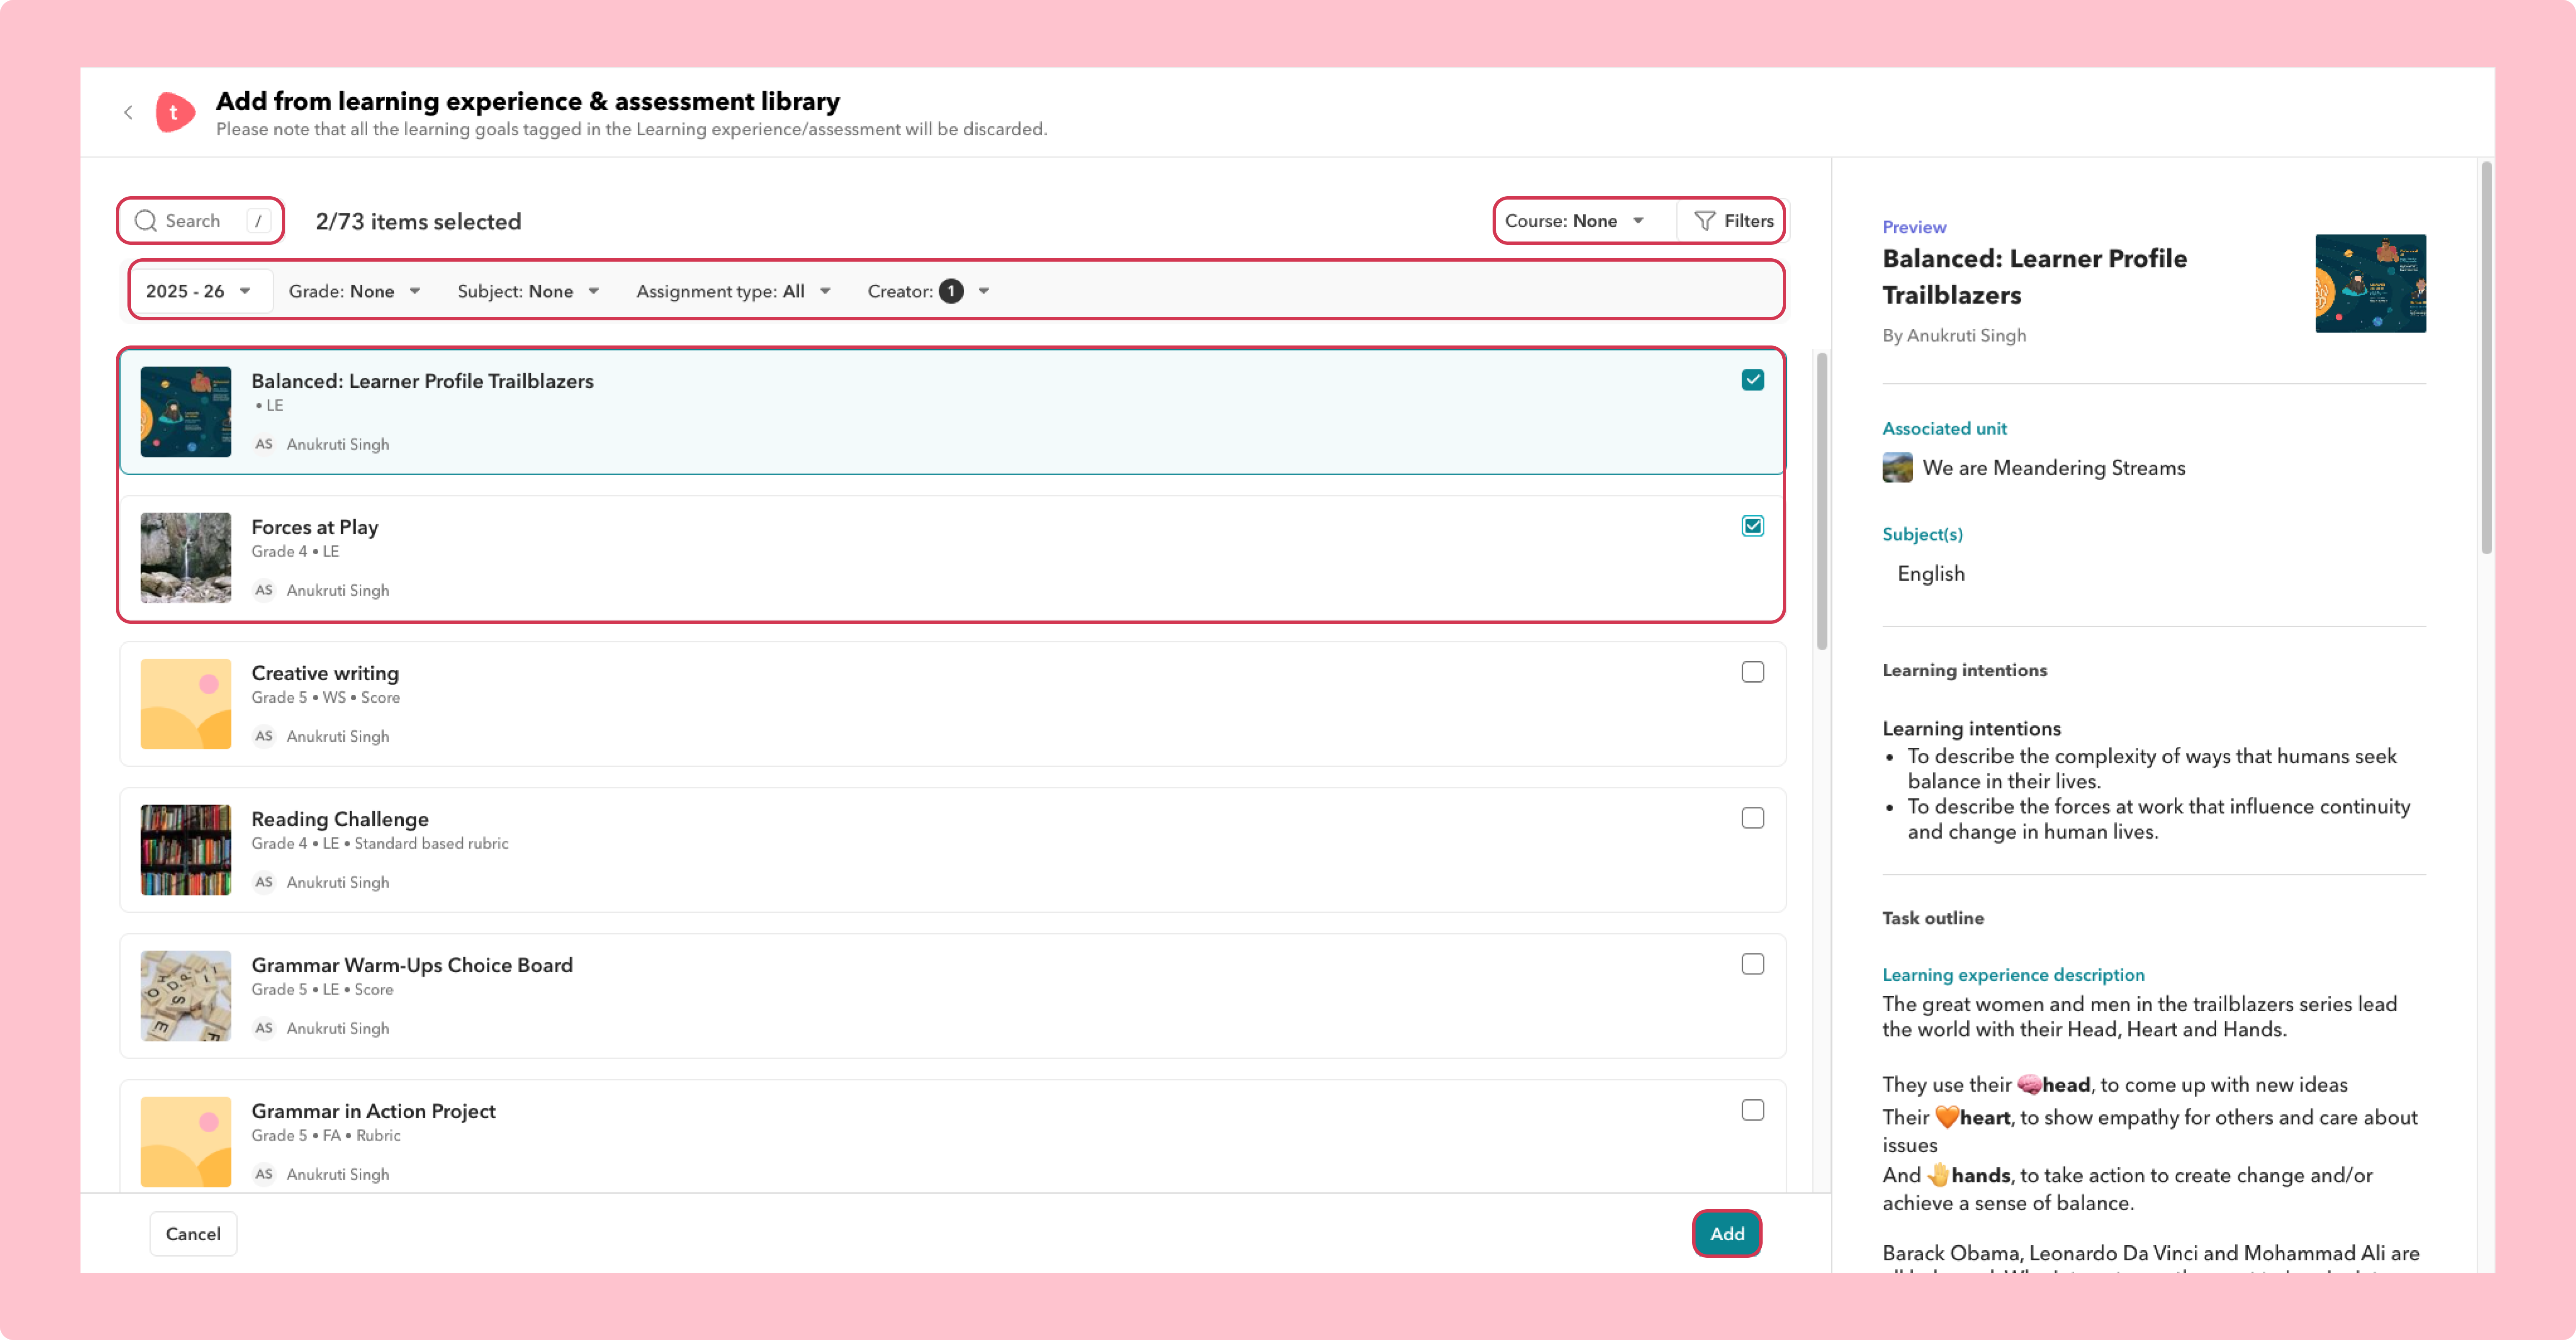Click "Grade 4 • LE • Standard based rubric" text
This screenshot has width=2576, height=1340.
(x=380, y=844)
